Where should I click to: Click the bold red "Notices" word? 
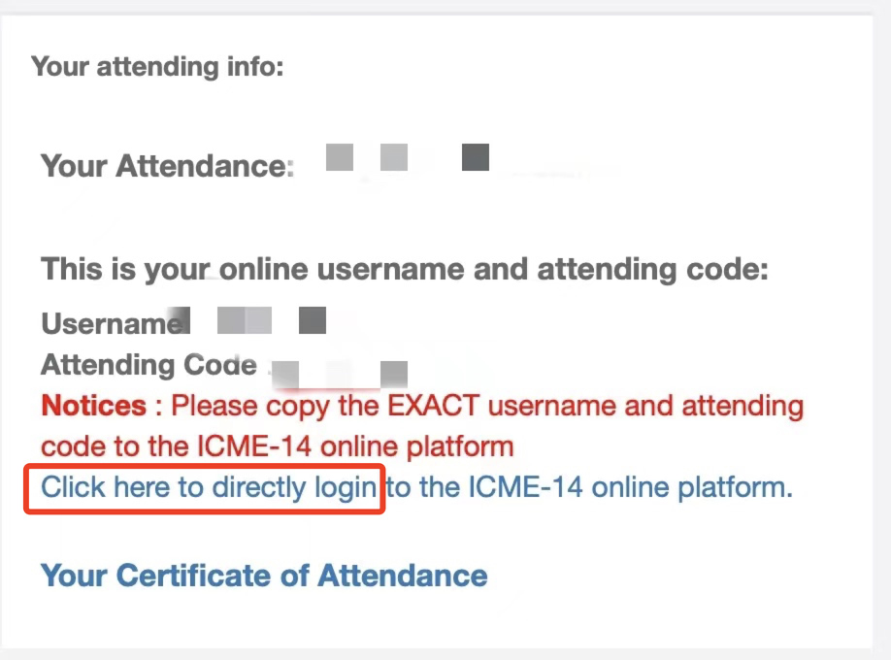pos(93,405)
